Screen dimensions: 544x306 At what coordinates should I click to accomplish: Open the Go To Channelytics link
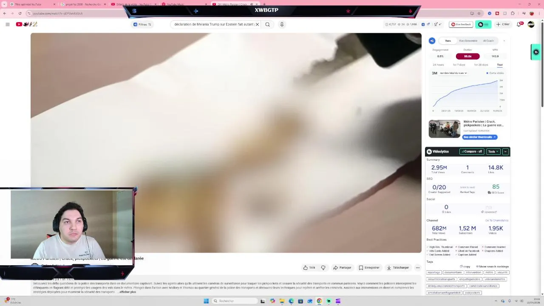point(497,221)
